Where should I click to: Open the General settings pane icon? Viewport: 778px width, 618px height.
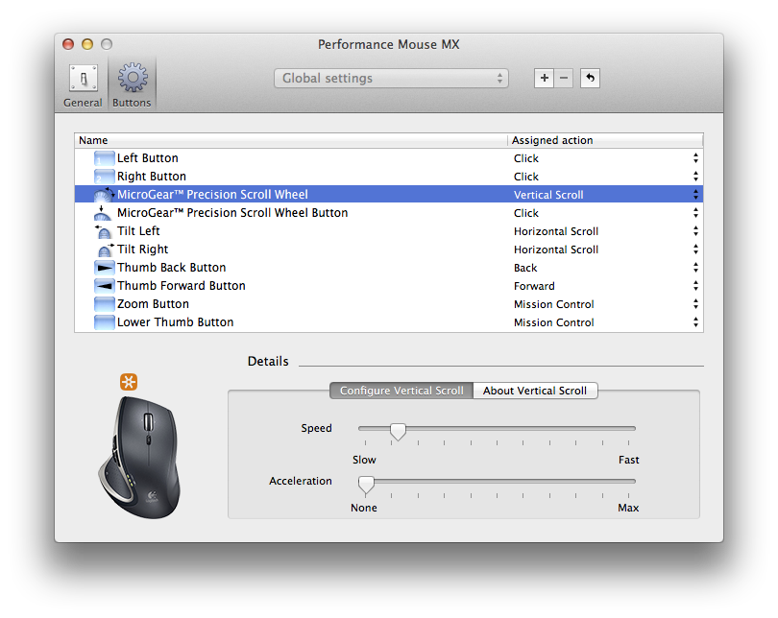coord(83,78)
